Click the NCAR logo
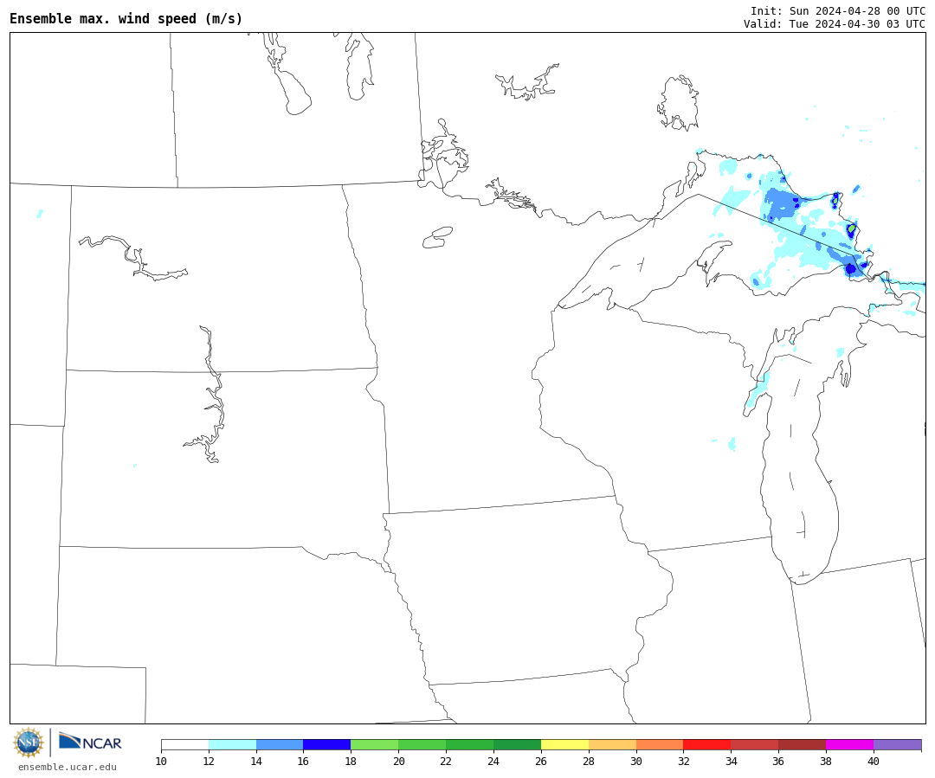The width and height of the screenshot is (935, 778). point(90,741)
